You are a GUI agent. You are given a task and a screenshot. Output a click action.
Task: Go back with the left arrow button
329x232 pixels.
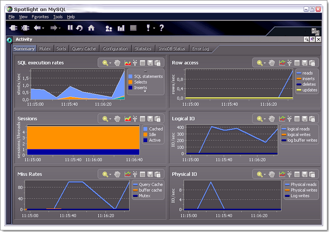click(x=37, y=28)
